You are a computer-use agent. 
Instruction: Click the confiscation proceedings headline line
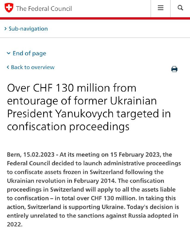(x=68, y=127)
